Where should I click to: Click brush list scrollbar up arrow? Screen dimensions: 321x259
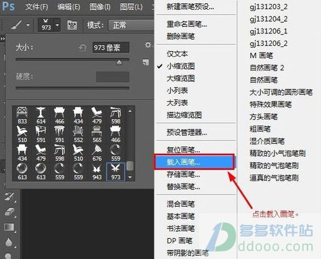130,111
